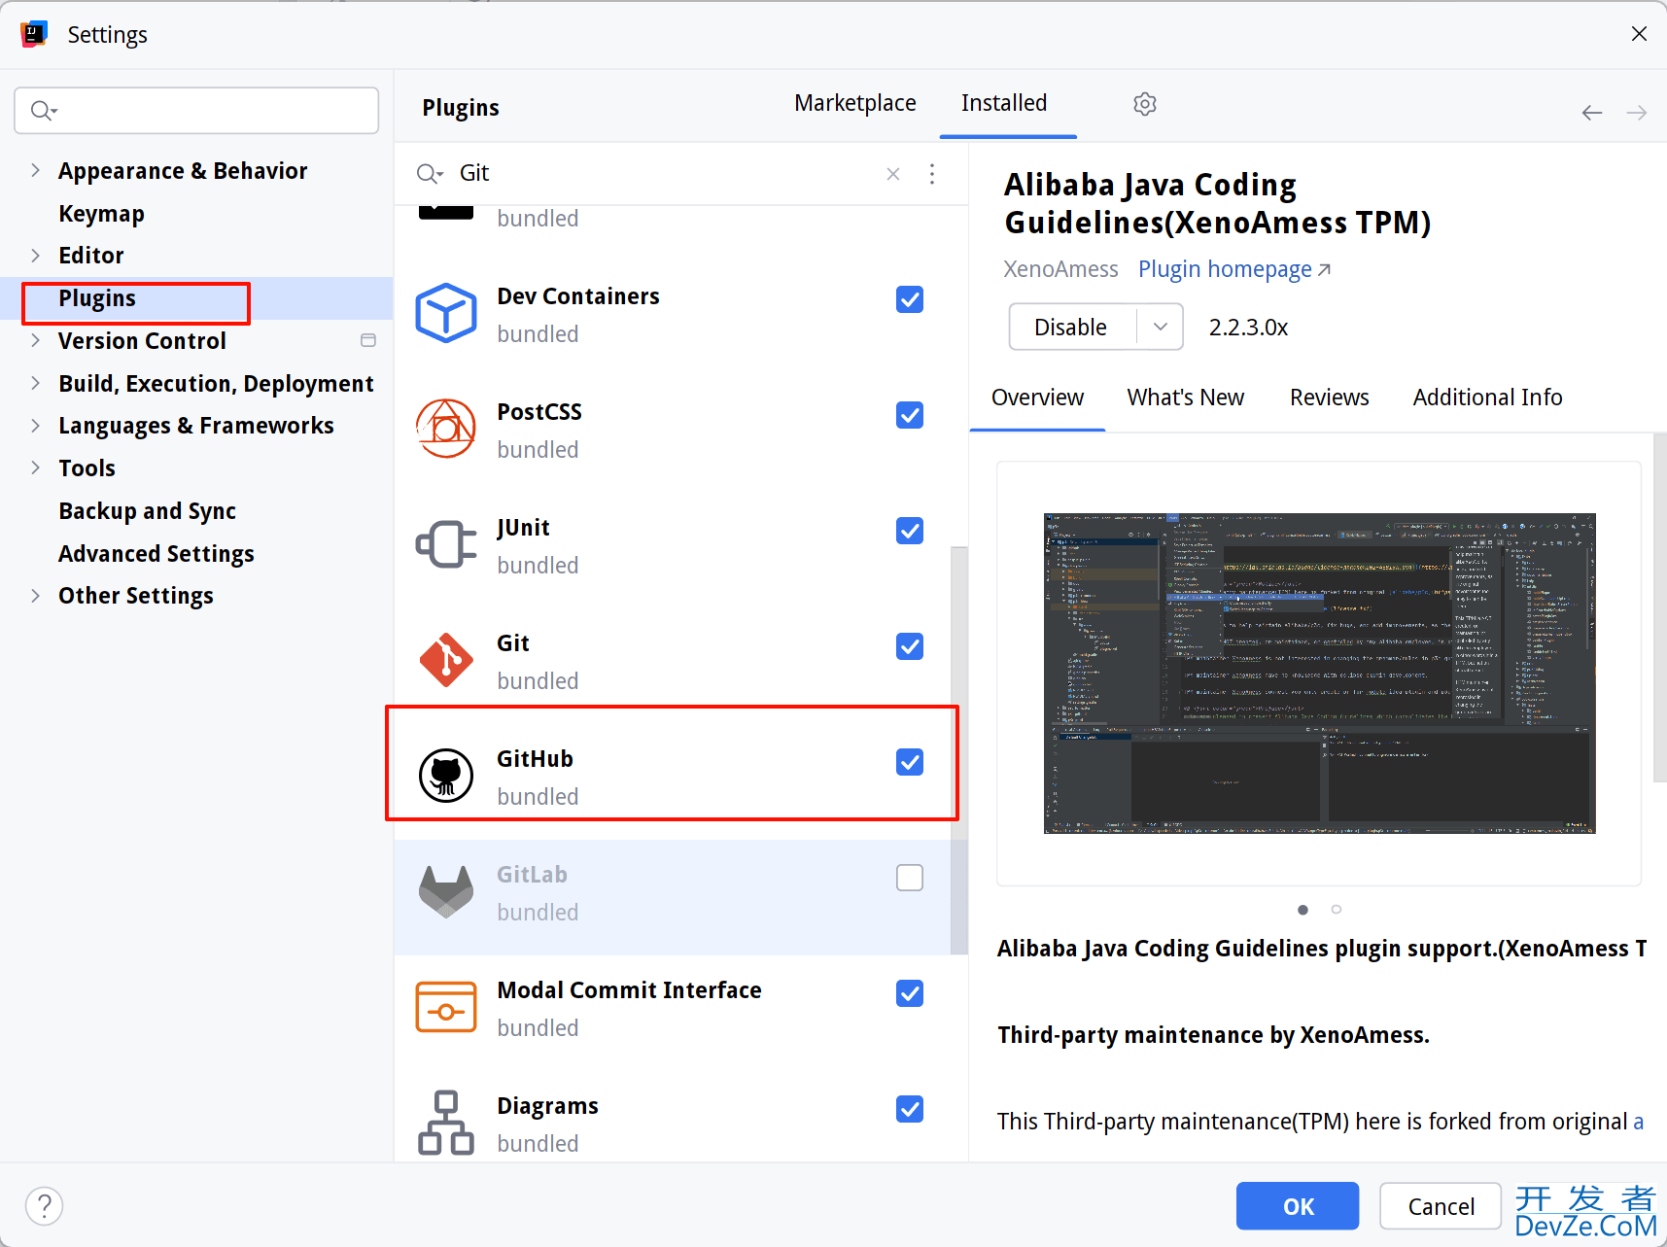This screenshot has width=1667, height=1247.
Task: Select first screenshot carousel dot
Action: [1302, 910]
